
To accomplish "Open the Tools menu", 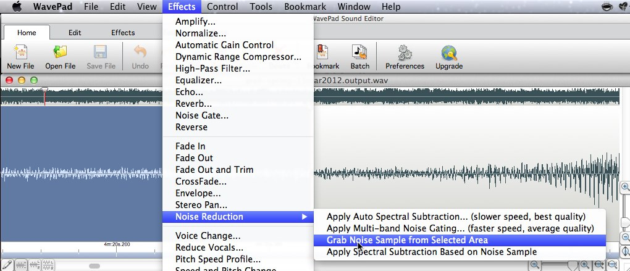I will tap(261, 6).
